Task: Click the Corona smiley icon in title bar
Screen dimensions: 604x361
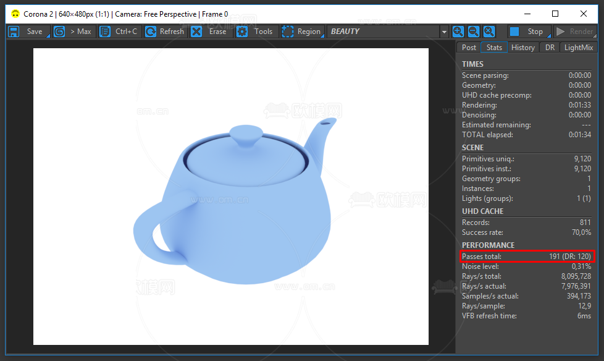Action: tap(15, 14)
